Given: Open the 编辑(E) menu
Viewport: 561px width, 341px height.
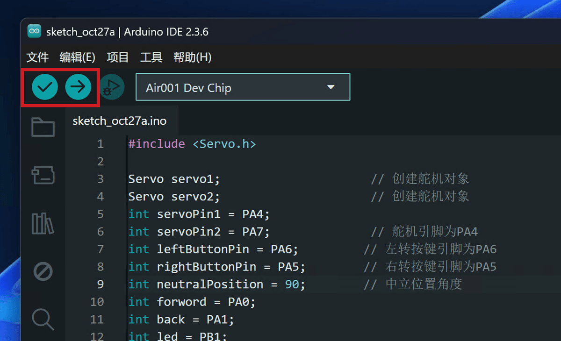Looking at the screenshot, I should (78, 57).
